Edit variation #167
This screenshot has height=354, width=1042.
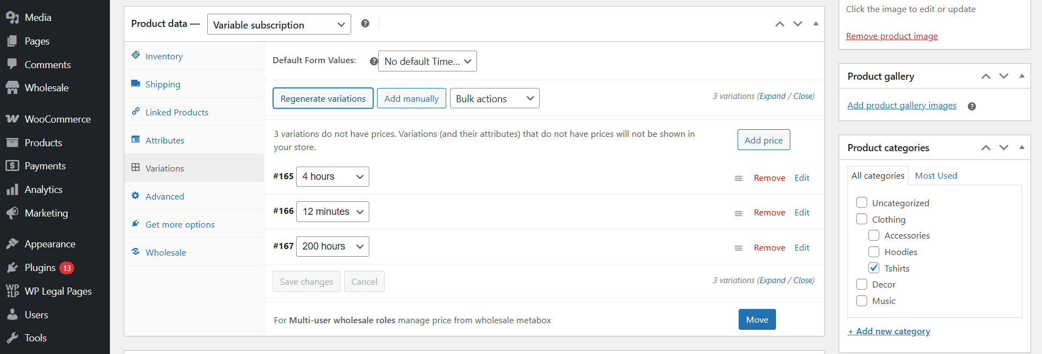[x=802, y=248]
